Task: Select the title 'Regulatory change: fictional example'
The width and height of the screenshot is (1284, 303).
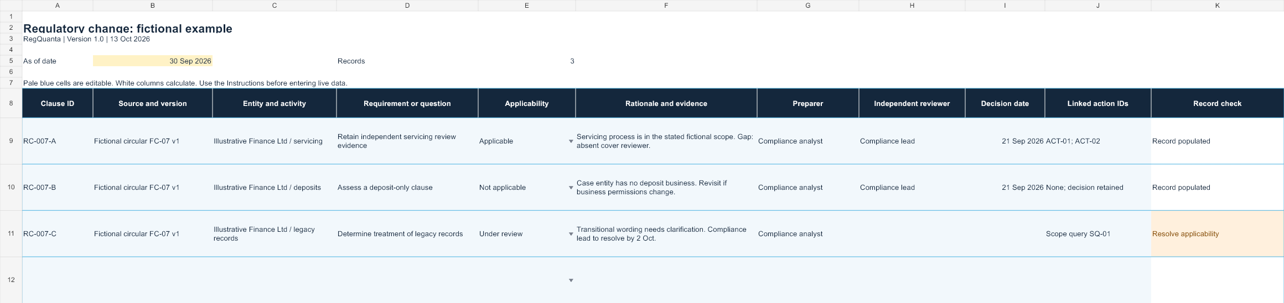Action: [x=128, y=28]
